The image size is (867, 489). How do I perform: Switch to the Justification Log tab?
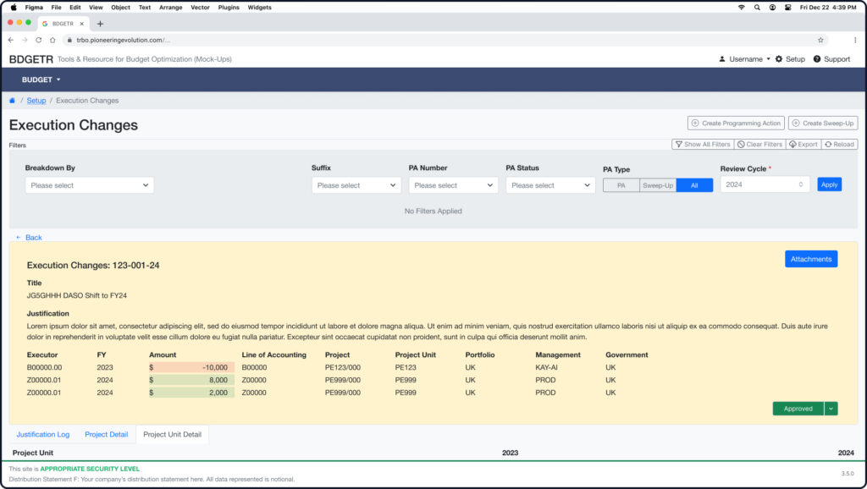(x=43, y=435)
